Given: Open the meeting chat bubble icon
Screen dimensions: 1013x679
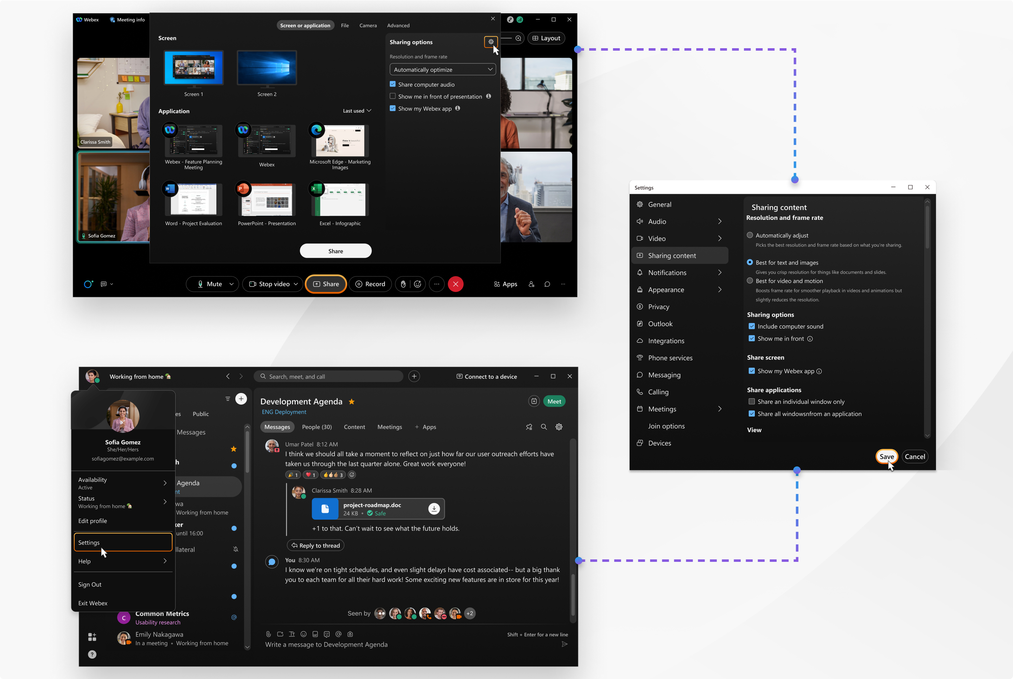Looking at the screenshot, I should coord(547,284).
